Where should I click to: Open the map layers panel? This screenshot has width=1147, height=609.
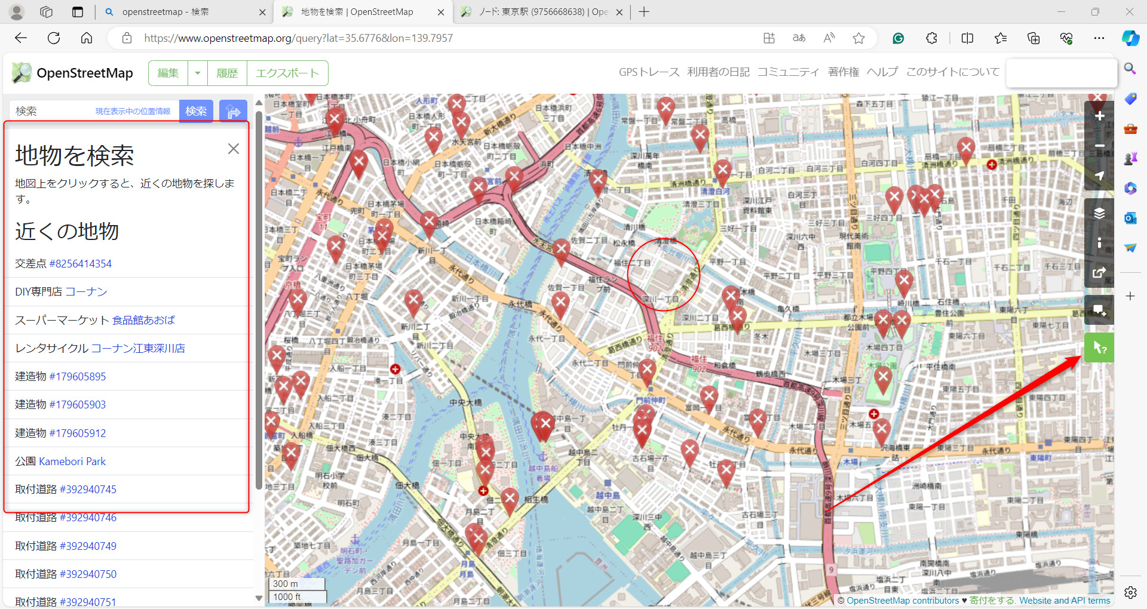[x=1099, y=213]
